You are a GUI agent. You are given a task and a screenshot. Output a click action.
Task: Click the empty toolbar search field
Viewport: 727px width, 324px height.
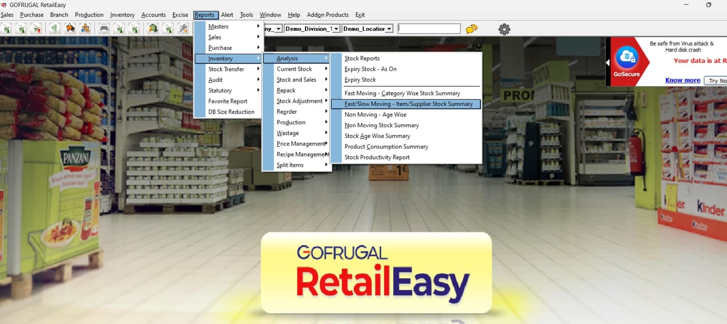point(429,29)
